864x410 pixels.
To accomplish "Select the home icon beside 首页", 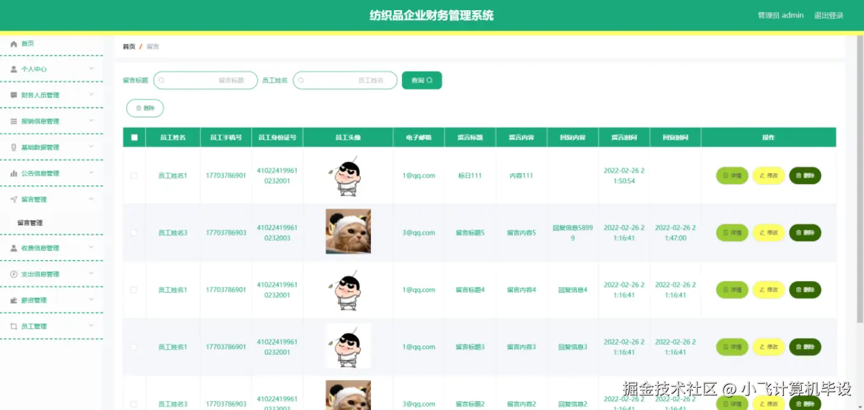I will pos(13,43).
